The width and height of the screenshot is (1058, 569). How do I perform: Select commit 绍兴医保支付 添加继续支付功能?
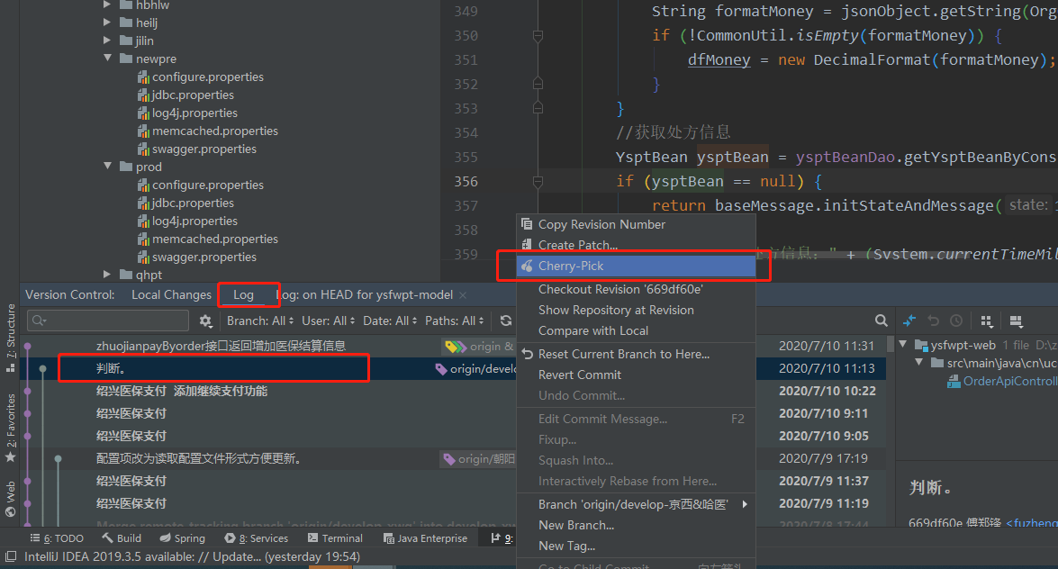182,391
